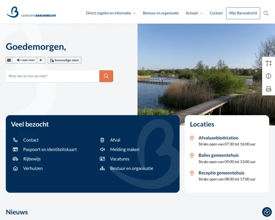Click the car icon beside Rijbewijs
275x220 pixels.
pos(15,159)
